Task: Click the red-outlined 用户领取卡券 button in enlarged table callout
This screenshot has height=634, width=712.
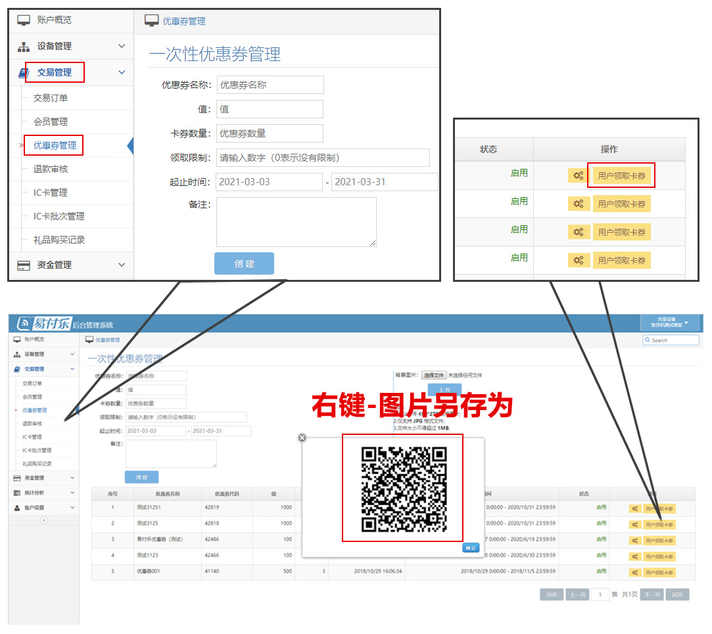Action: [621, 175]
